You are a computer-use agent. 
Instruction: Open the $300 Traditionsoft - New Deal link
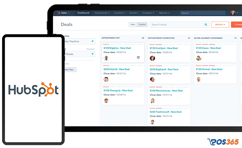coord(166,112)
